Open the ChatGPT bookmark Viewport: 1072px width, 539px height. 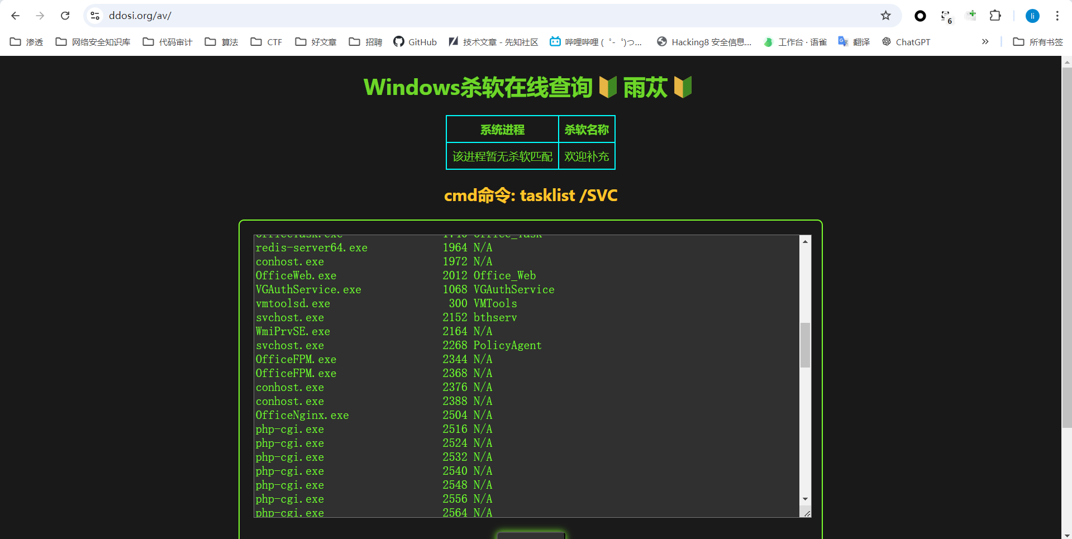[906, 42]
